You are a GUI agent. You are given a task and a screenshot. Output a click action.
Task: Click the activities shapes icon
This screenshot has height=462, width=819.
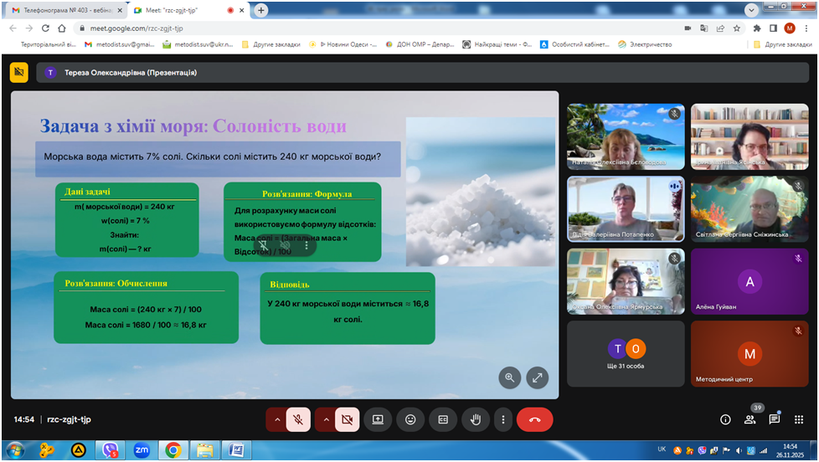(798, 419)
